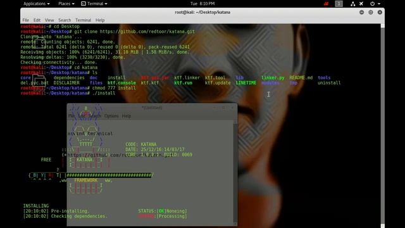405x228 pixels.
Task: Open the wired network status icon
Action: 353,4
